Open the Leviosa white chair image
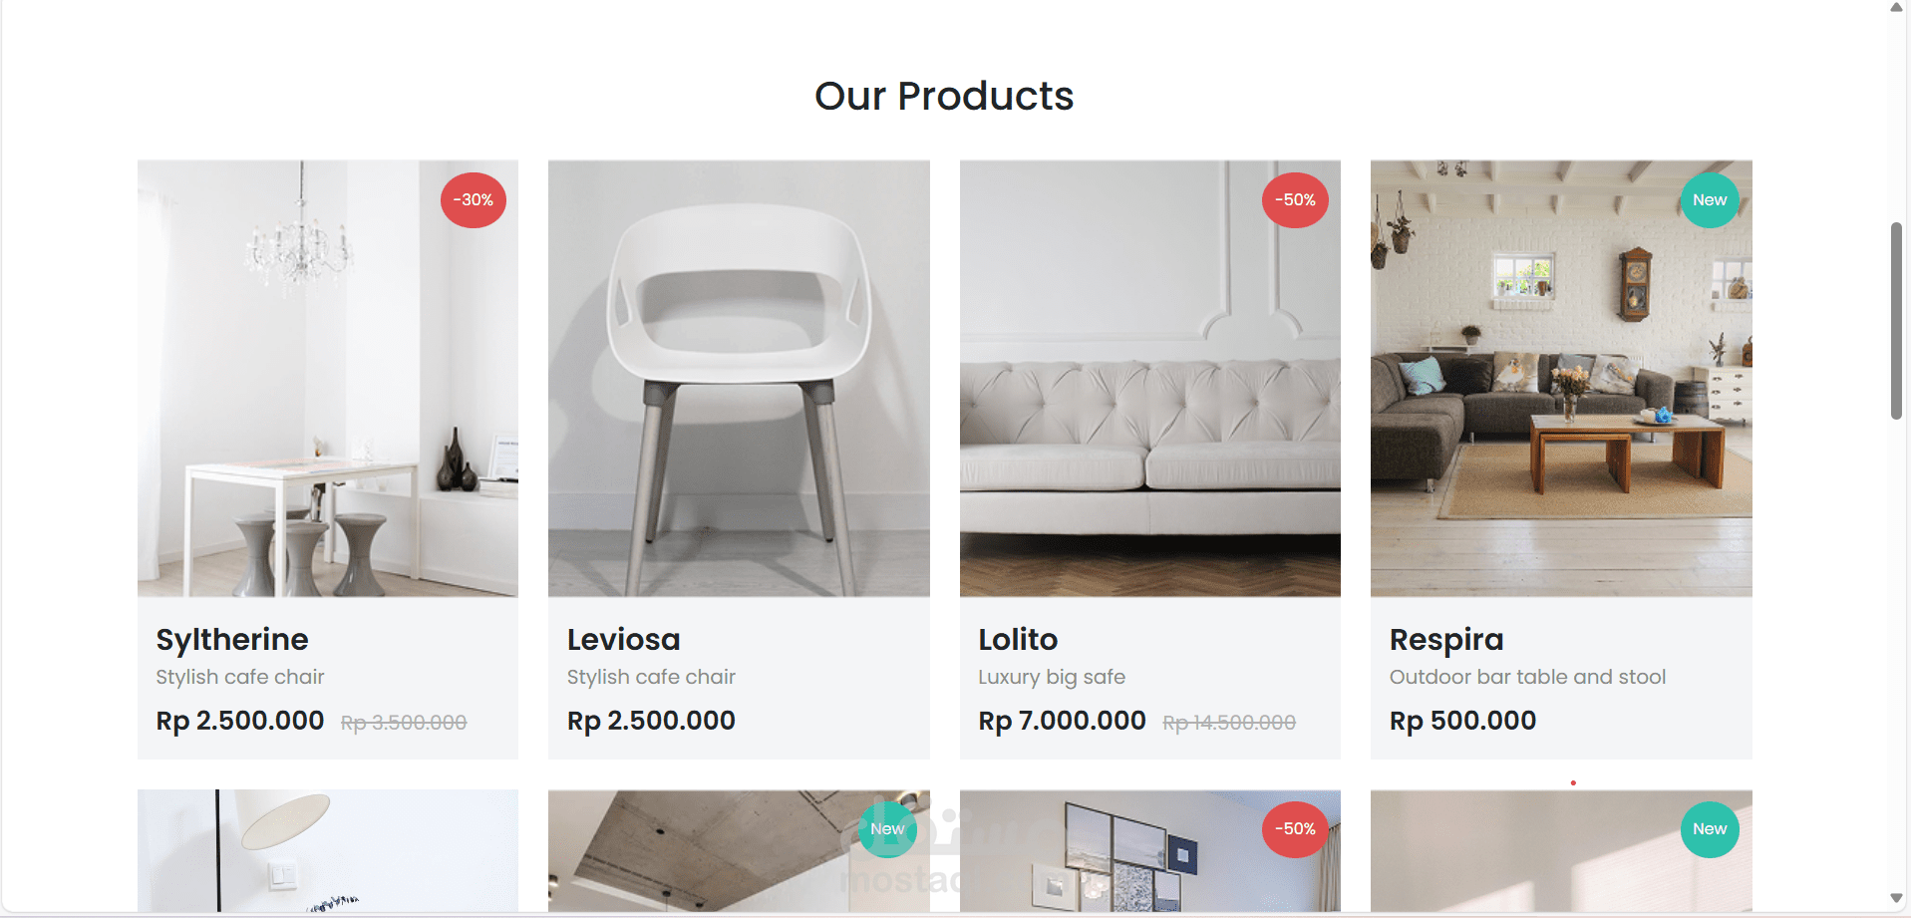Viewport: 1911px width, 918px height. click(x=739, y=379)
